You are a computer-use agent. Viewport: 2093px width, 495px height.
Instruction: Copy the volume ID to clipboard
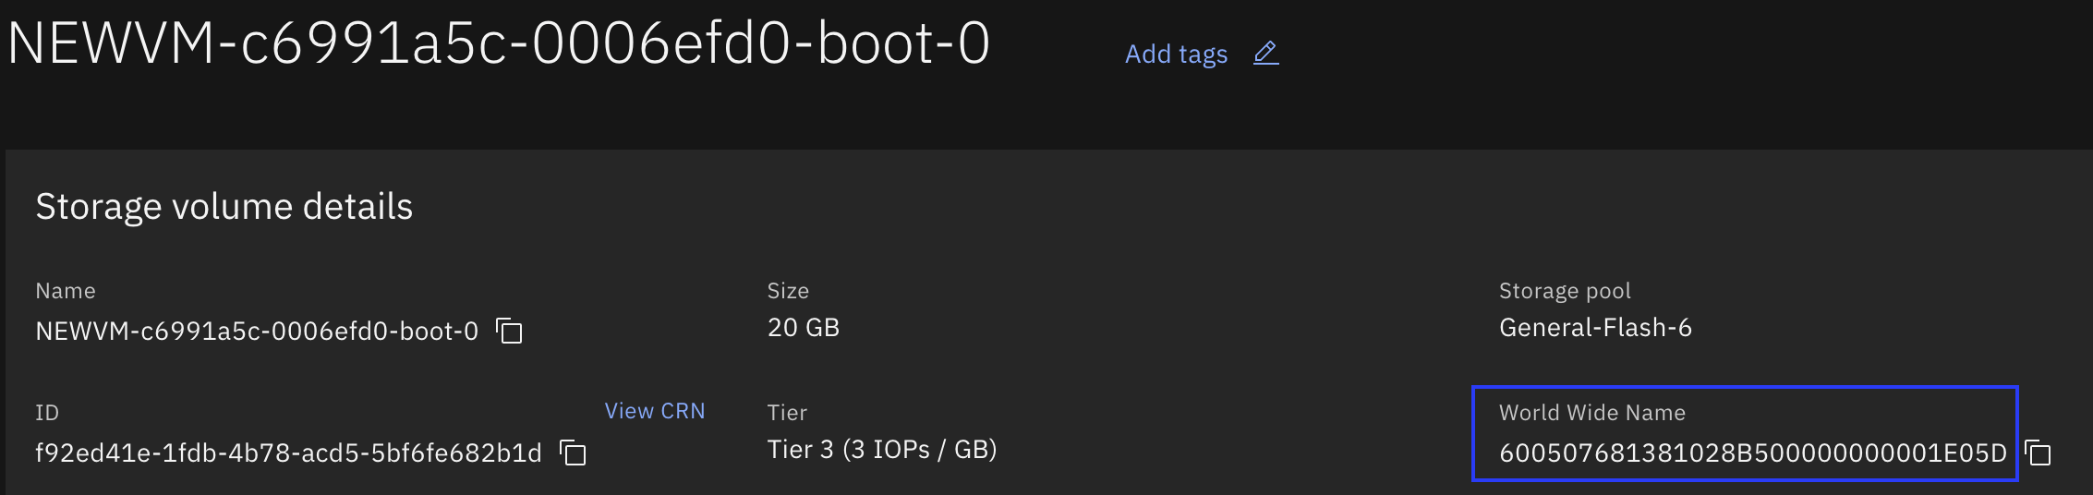point(574,453)
